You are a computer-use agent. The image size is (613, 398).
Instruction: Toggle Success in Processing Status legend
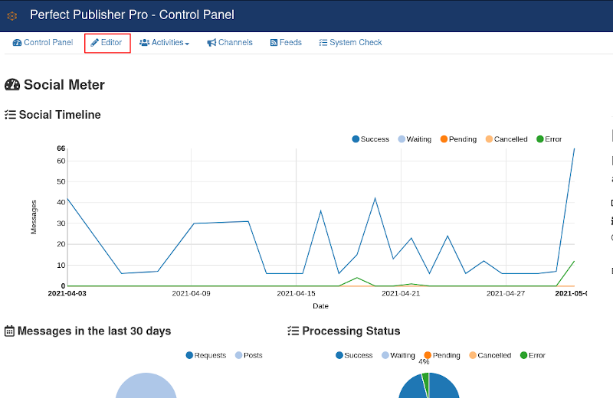pyautogui.click(x=354, y=355)
